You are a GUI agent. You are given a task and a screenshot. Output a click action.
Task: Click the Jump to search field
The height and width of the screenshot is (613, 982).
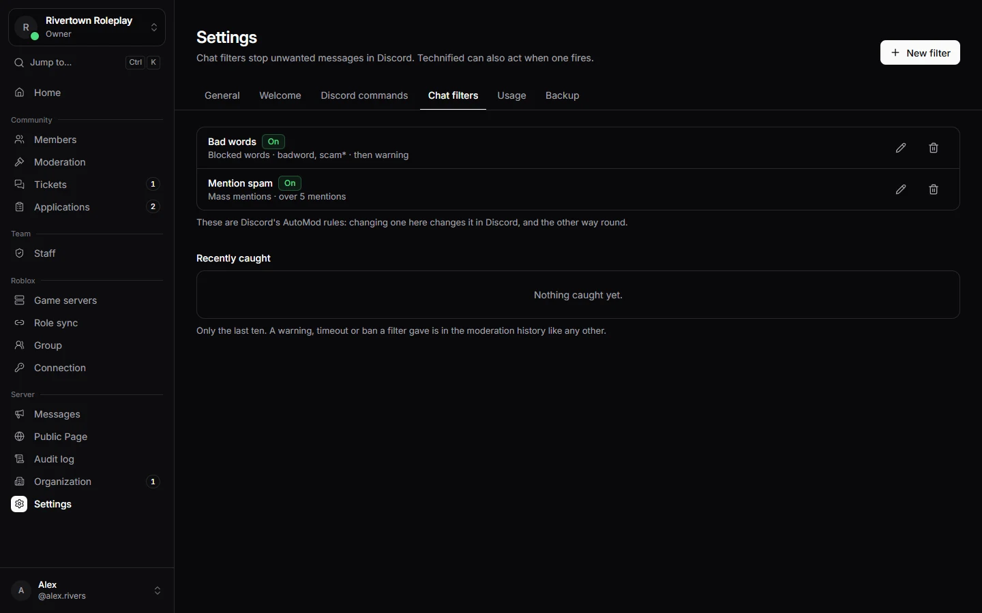[87, 63]
